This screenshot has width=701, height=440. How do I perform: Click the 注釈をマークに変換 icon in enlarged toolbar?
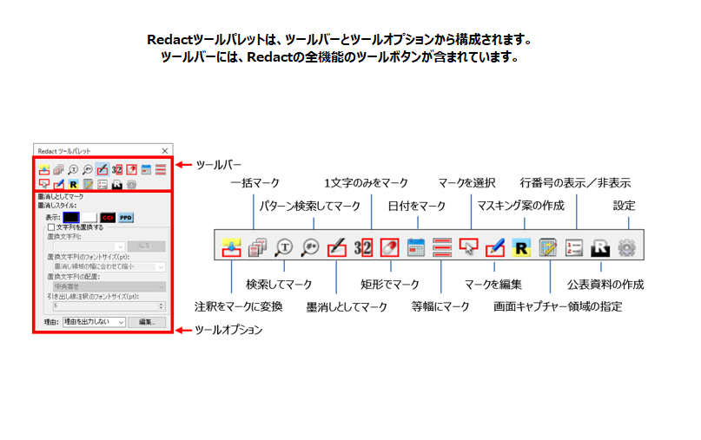tap(231, 247)
